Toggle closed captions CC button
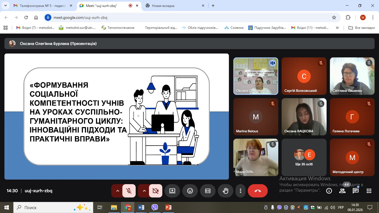Viewport: 379px width, 213px height. (x=208, y=191)
